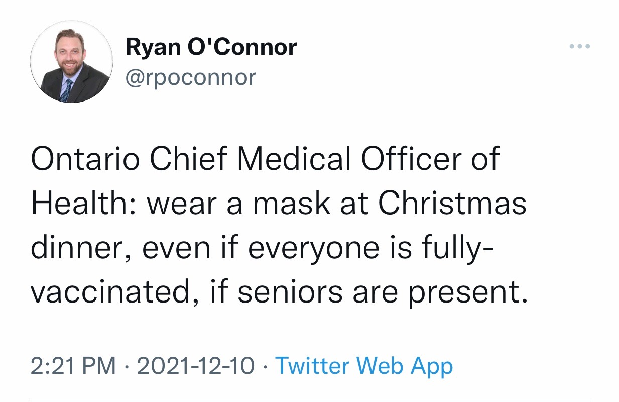Click Ryan O'Connor's profile picture

(x=71, y=62)
